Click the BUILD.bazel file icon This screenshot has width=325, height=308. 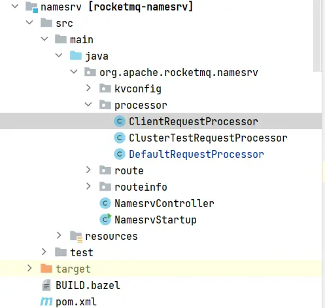[x=46, y=285]
